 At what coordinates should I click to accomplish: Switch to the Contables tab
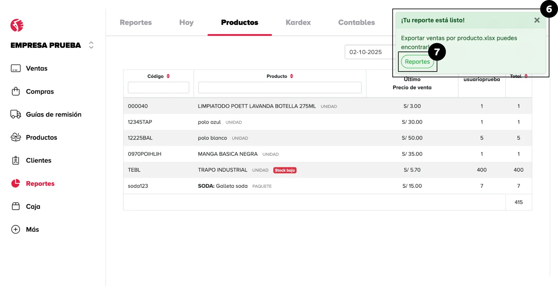pyautogui.click(x=356, y=23)
